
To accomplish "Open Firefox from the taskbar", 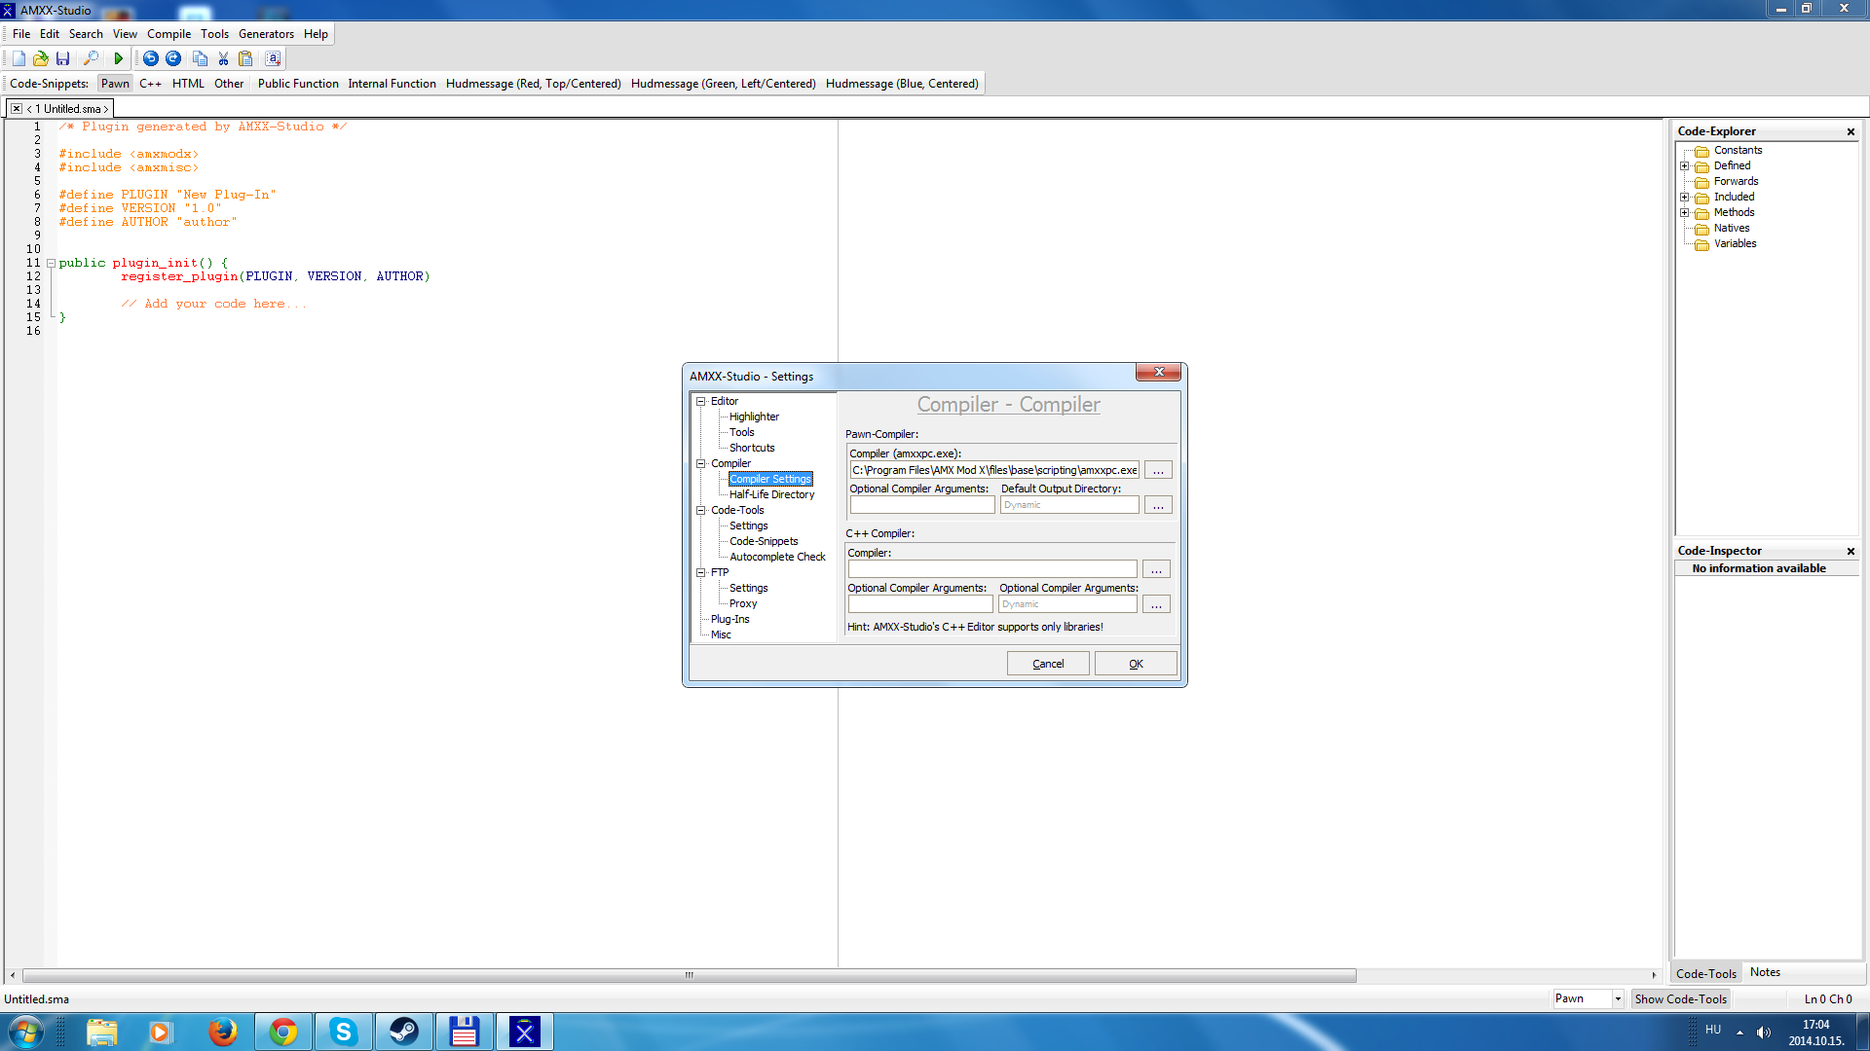I will tap(222, 1032).
